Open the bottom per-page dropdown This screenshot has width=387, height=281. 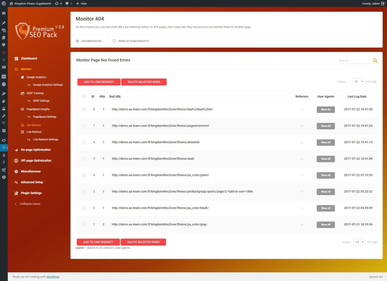pyautogui.click(x=359, y=242)
